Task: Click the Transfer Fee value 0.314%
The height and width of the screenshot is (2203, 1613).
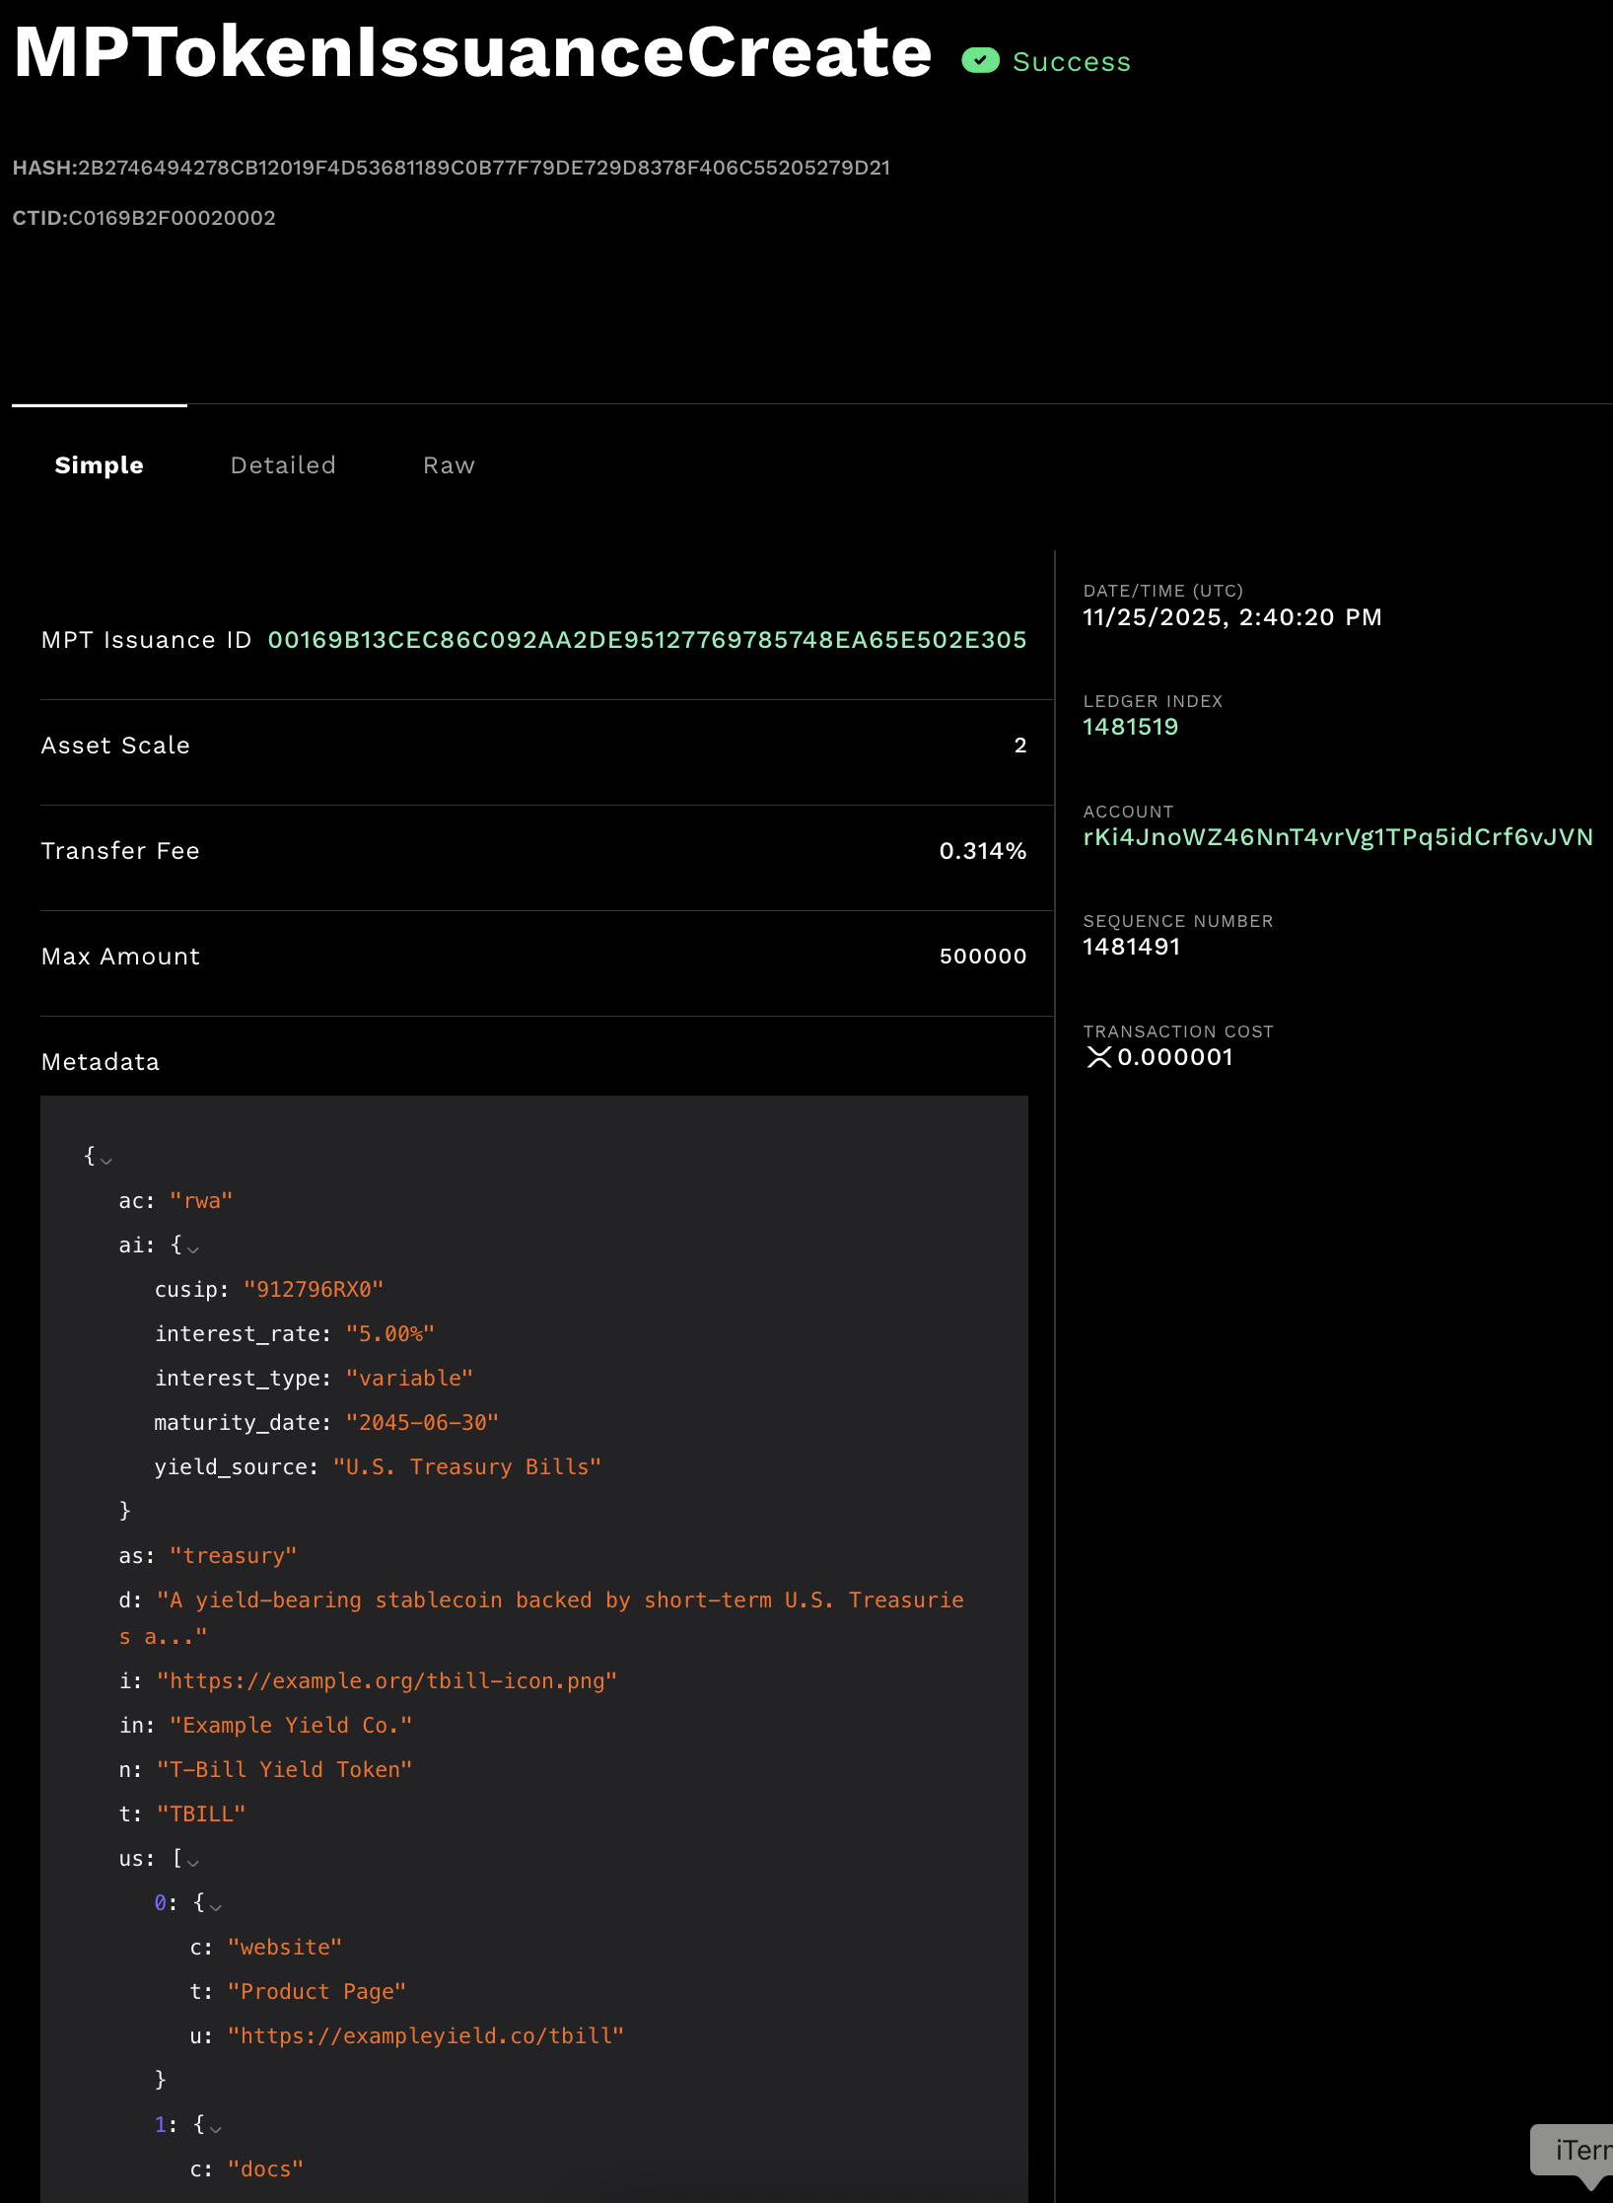Action: [x=982, y=851]
